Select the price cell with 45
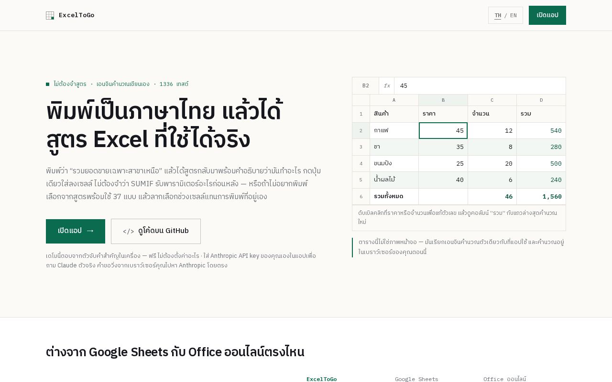612x382 pixels. pyautogui.click(x=443, y=131)
